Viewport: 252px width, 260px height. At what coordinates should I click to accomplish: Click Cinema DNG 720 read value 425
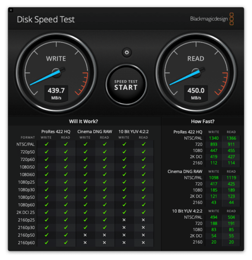tap(231, 184)
